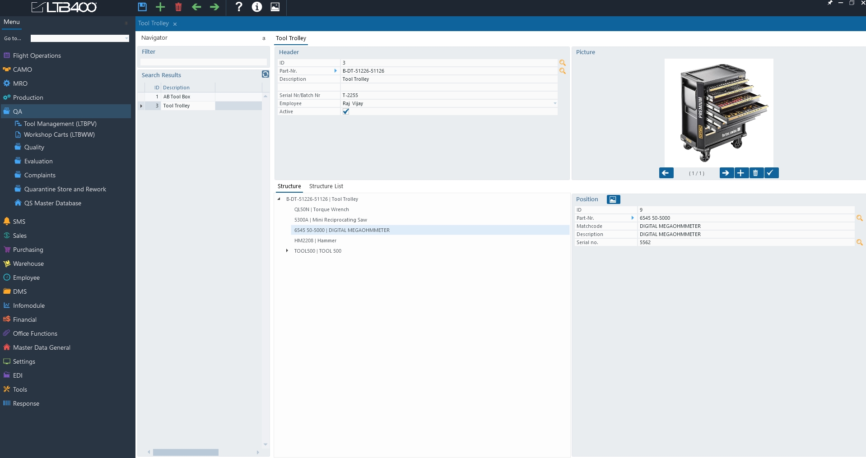Collapse the B-DT-51226-51126 Tool Trolley node
Viewport: 866px width, 458px height.
click(279, 199)
